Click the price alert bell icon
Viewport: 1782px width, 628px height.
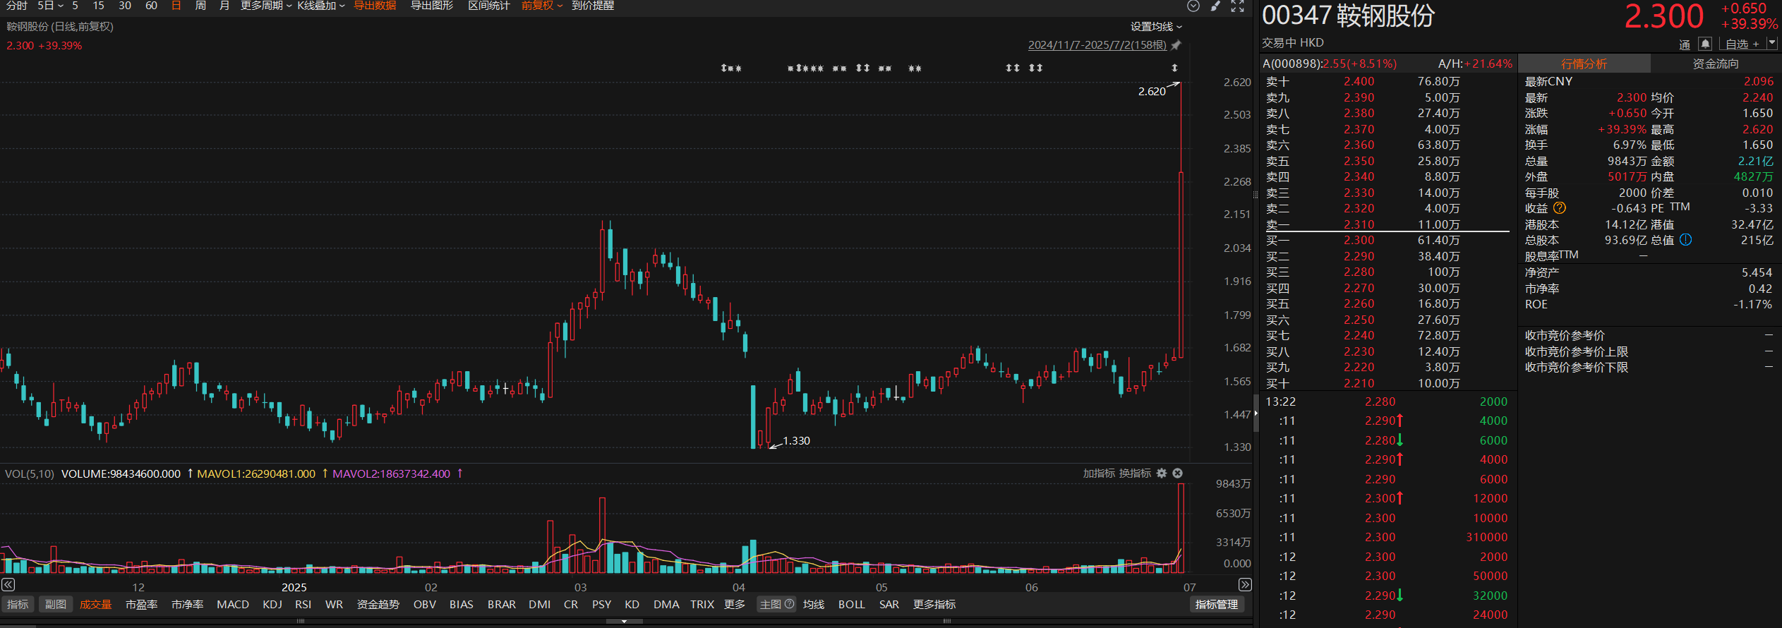tap(1705, 44)
